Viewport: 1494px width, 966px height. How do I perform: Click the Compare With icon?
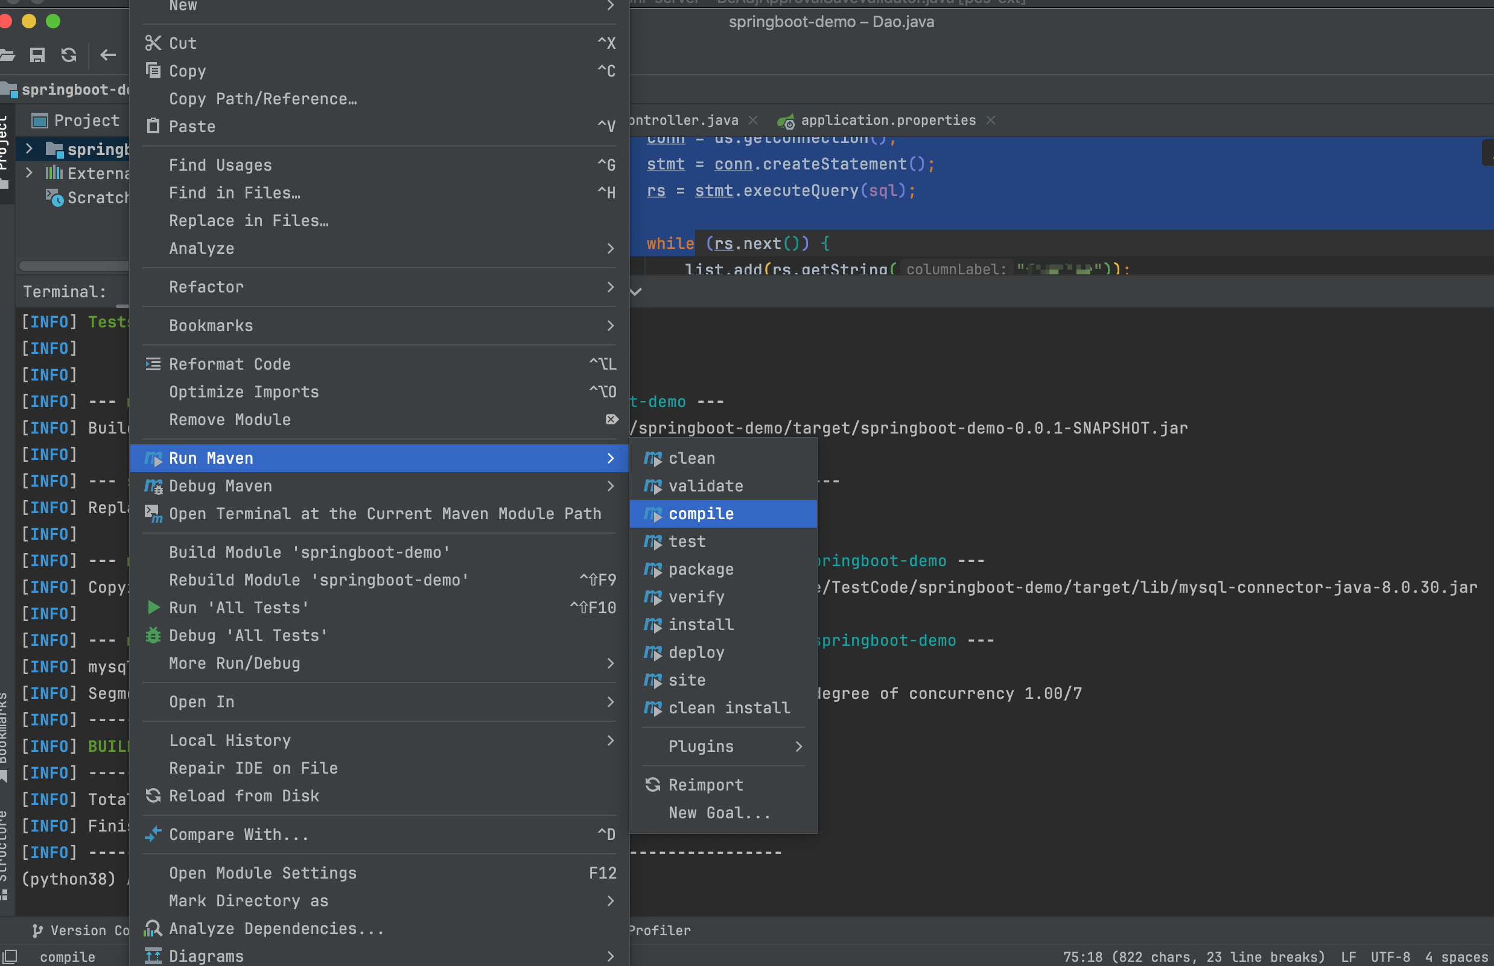pos(153,835)
